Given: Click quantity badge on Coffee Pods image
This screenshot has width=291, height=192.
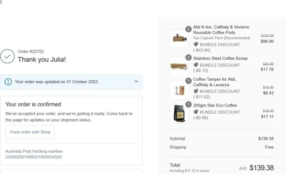Looking at the screenshot, I should pos(188,29).
